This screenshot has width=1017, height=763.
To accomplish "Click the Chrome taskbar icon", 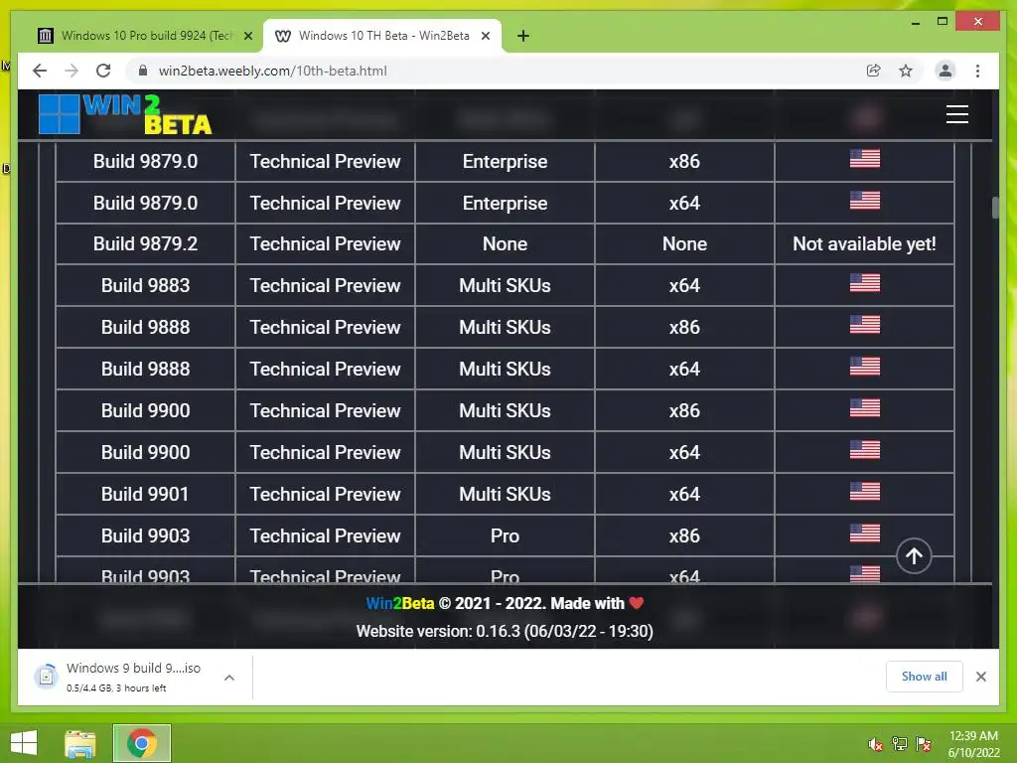I will pos(141,743).
